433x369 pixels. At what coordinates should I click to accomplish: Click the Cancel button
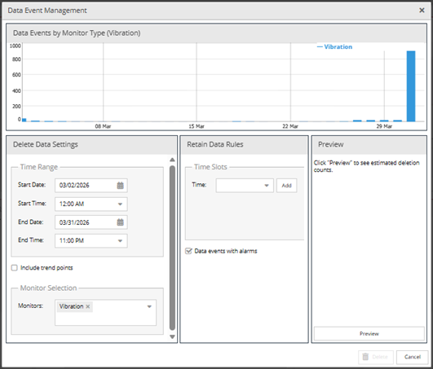click(413, 357)
